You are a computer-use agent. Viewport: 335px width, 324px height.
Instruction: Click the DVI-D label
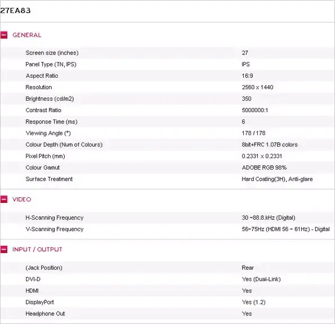pyautogui.click(x=33, y=279)
